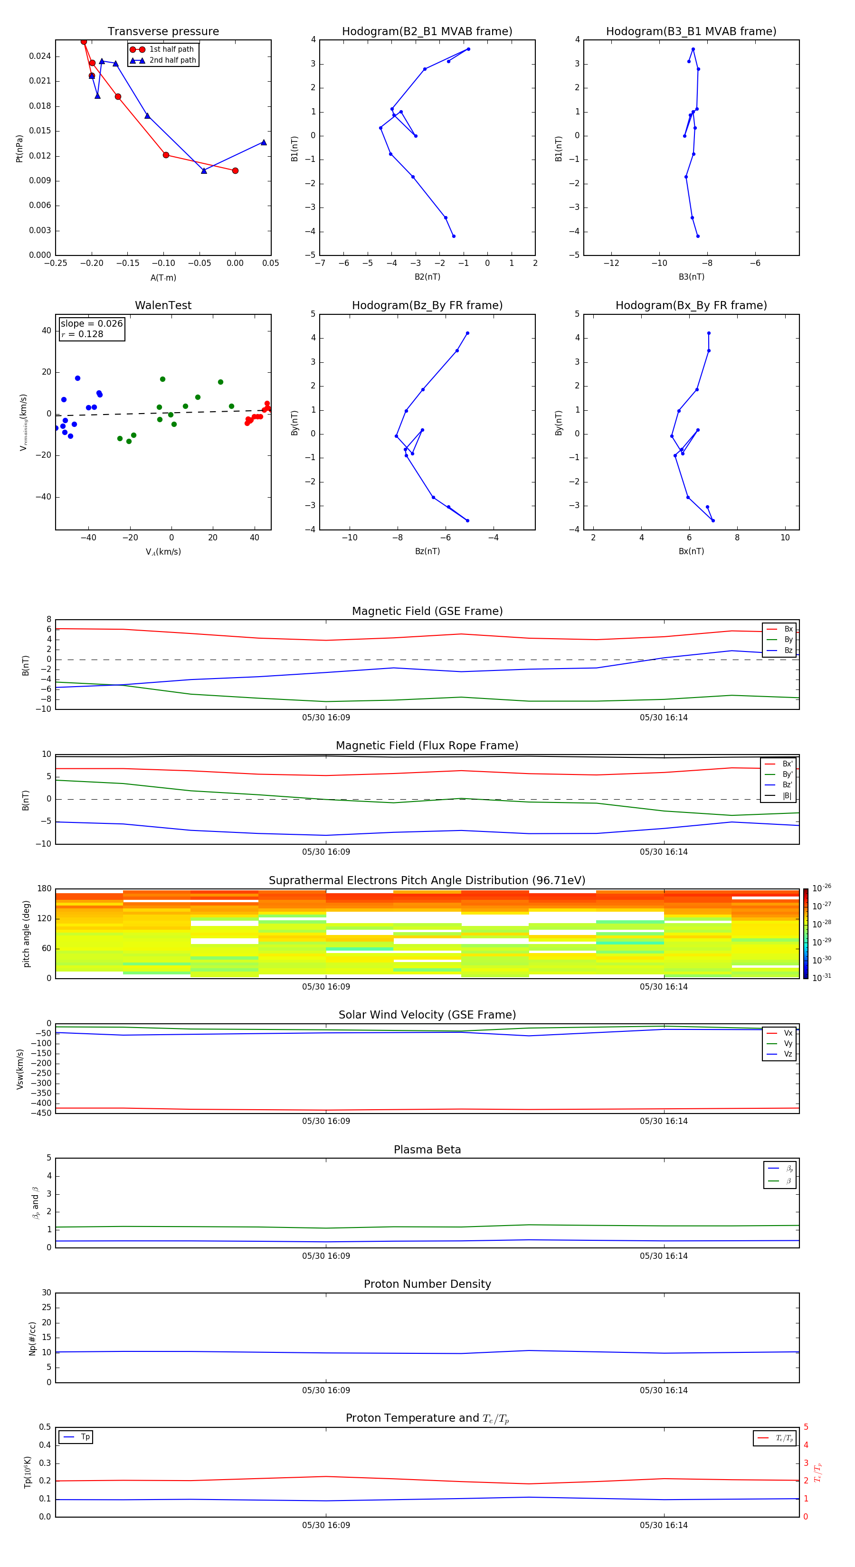The width and height of the screenshot is (855, 1567).
Task: Click the "Np(#/cc)" axis label
Action: click(x=32, y=1338)
